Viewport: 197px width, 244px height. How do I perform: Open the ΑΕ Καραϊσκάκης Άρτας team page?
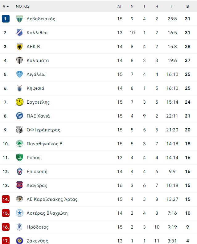point(52,199)
